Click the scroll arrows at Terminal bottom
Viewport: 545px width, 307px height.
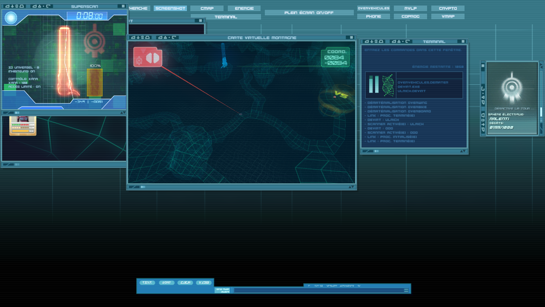pyautogui.click(x=463, y=151)
